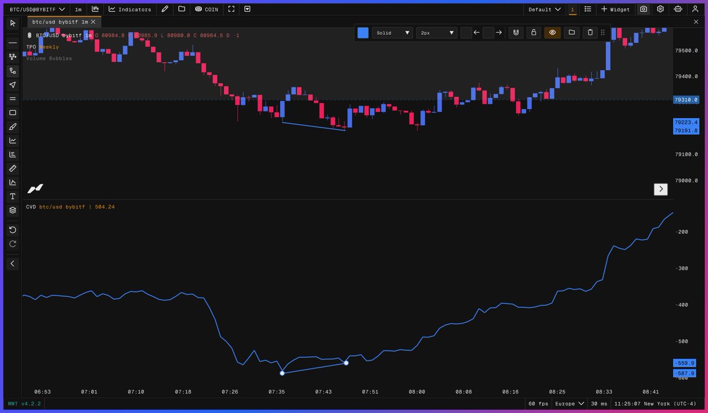Undo the last drawing action
The image size is (708, 413).
pos(13,230)
